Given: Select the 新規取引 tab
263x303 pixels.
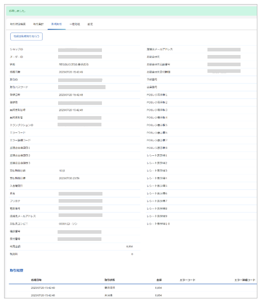Looking at the screenshot, I should 57,24.
